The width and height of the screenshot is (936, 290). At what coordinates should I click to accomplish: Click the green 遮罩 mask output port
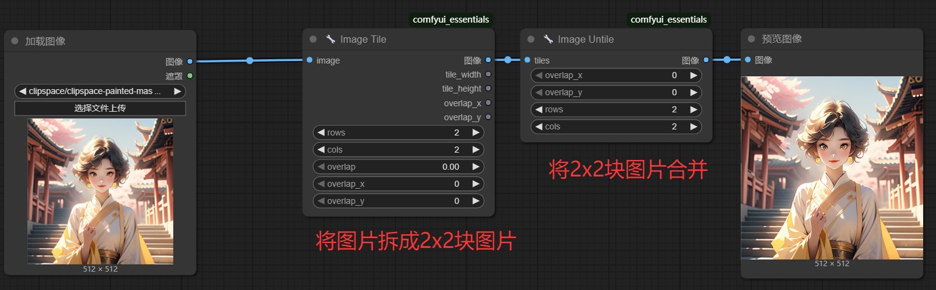(x=190, y=76)
